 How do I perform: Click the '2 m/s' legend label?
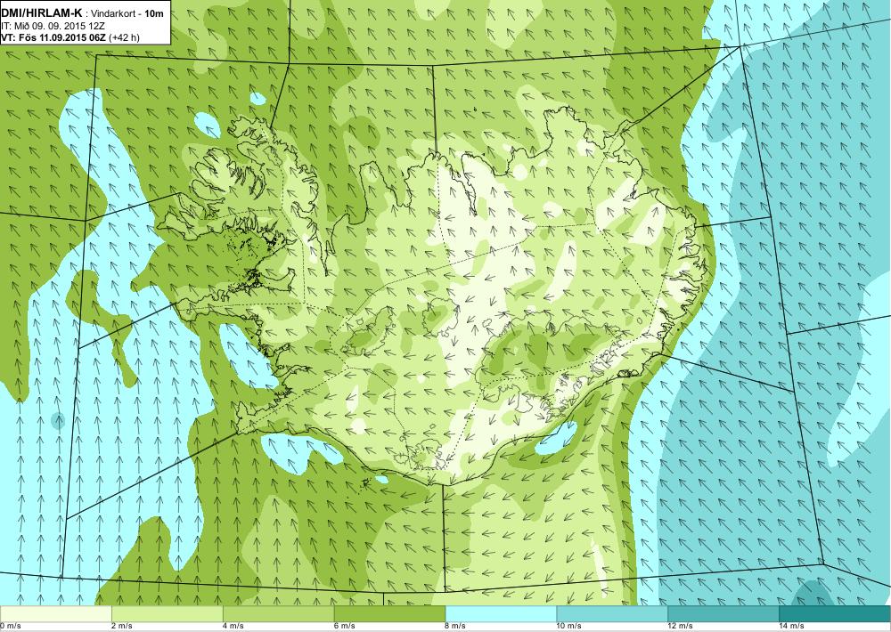tap(121, 627)
